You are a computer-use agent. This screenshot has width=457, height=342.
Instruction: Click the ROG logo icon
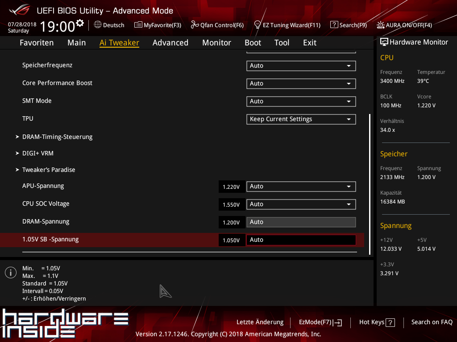tap(19, 10)
